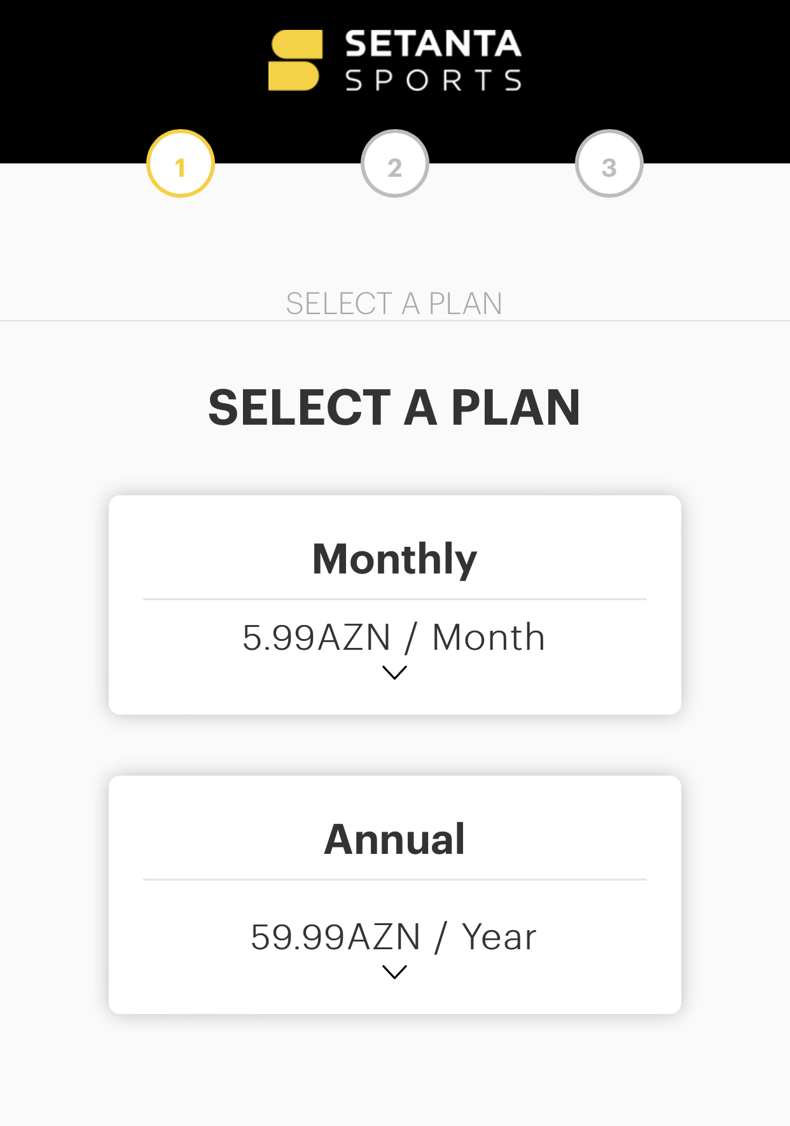Expand Monthly plan details chevron
Viewport: 790px width, 1126px height.
click(x=395, y=672)
